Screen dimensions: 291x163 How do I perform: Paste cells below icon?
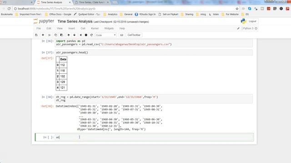pyautogui.click(x=62, y=35)
